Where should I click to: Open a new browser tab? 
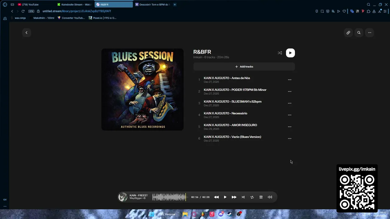(175, 5)
